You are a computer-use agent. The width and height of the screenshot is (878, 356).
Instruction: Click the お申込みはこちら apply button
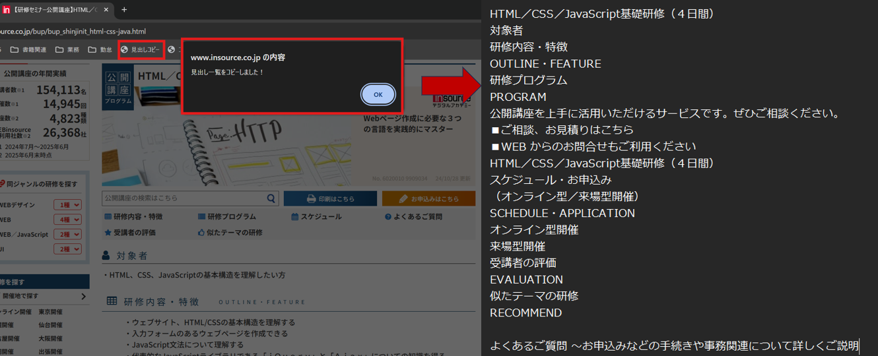[429, 198]
